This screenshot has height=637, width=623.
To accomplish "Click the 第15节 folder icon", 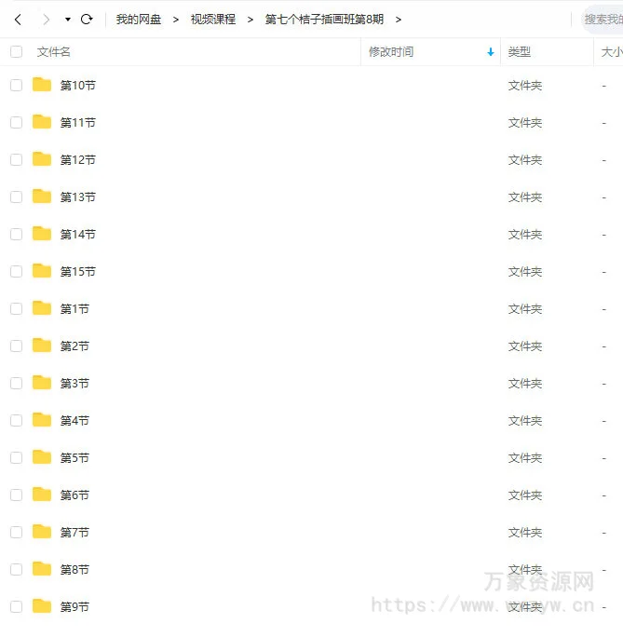I will (x=42, y=271).
